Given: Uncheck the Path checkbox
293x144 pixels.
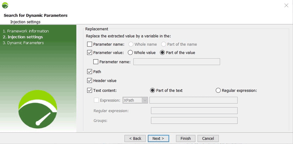Looking at the screenshot, I should tap(90, 72).
